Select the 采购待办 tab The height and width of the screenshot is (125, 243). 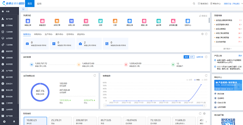(x=38, y=34)
